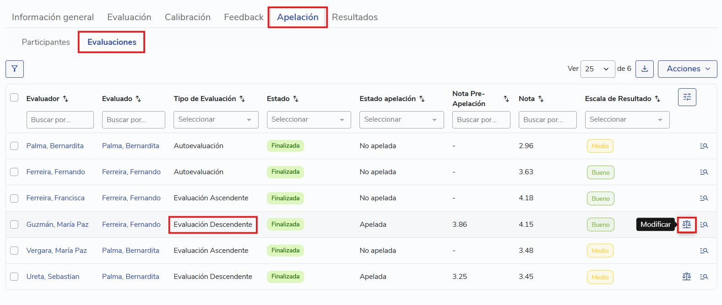
Task: Focus the Nota search field
Action: click(548, 120)
